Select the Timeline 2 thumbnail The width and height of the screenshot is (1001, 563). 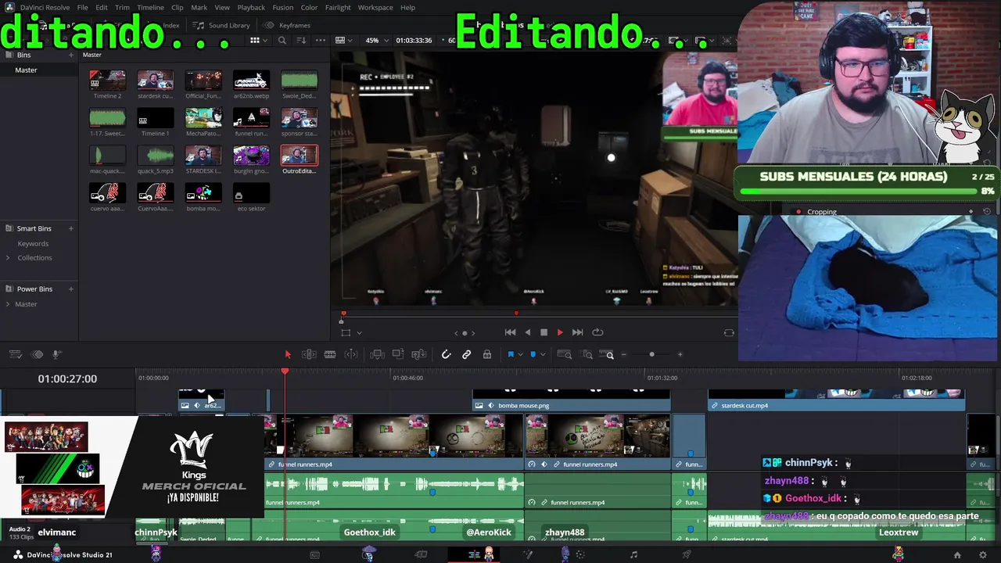[107, 81]
